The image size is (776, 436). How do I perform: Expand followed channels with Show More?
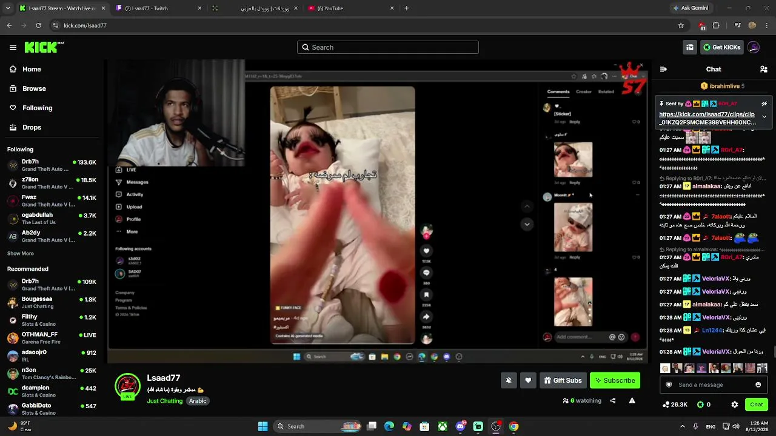[21, 253]
